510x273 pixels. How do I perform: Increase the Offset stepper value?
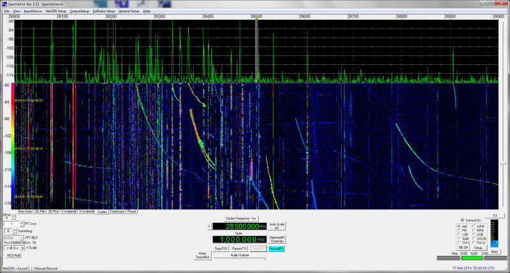[13, 216]
